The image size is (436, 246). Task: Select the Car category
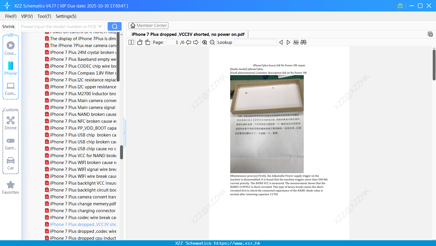[x=11, y=163]
